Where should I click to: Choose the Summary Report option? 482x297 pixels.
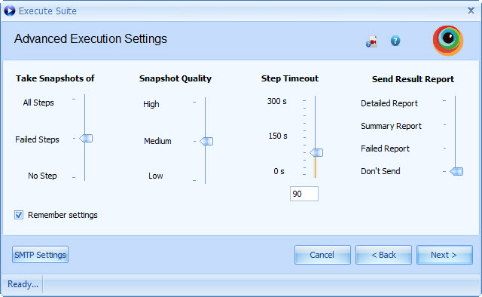[391, 126]
